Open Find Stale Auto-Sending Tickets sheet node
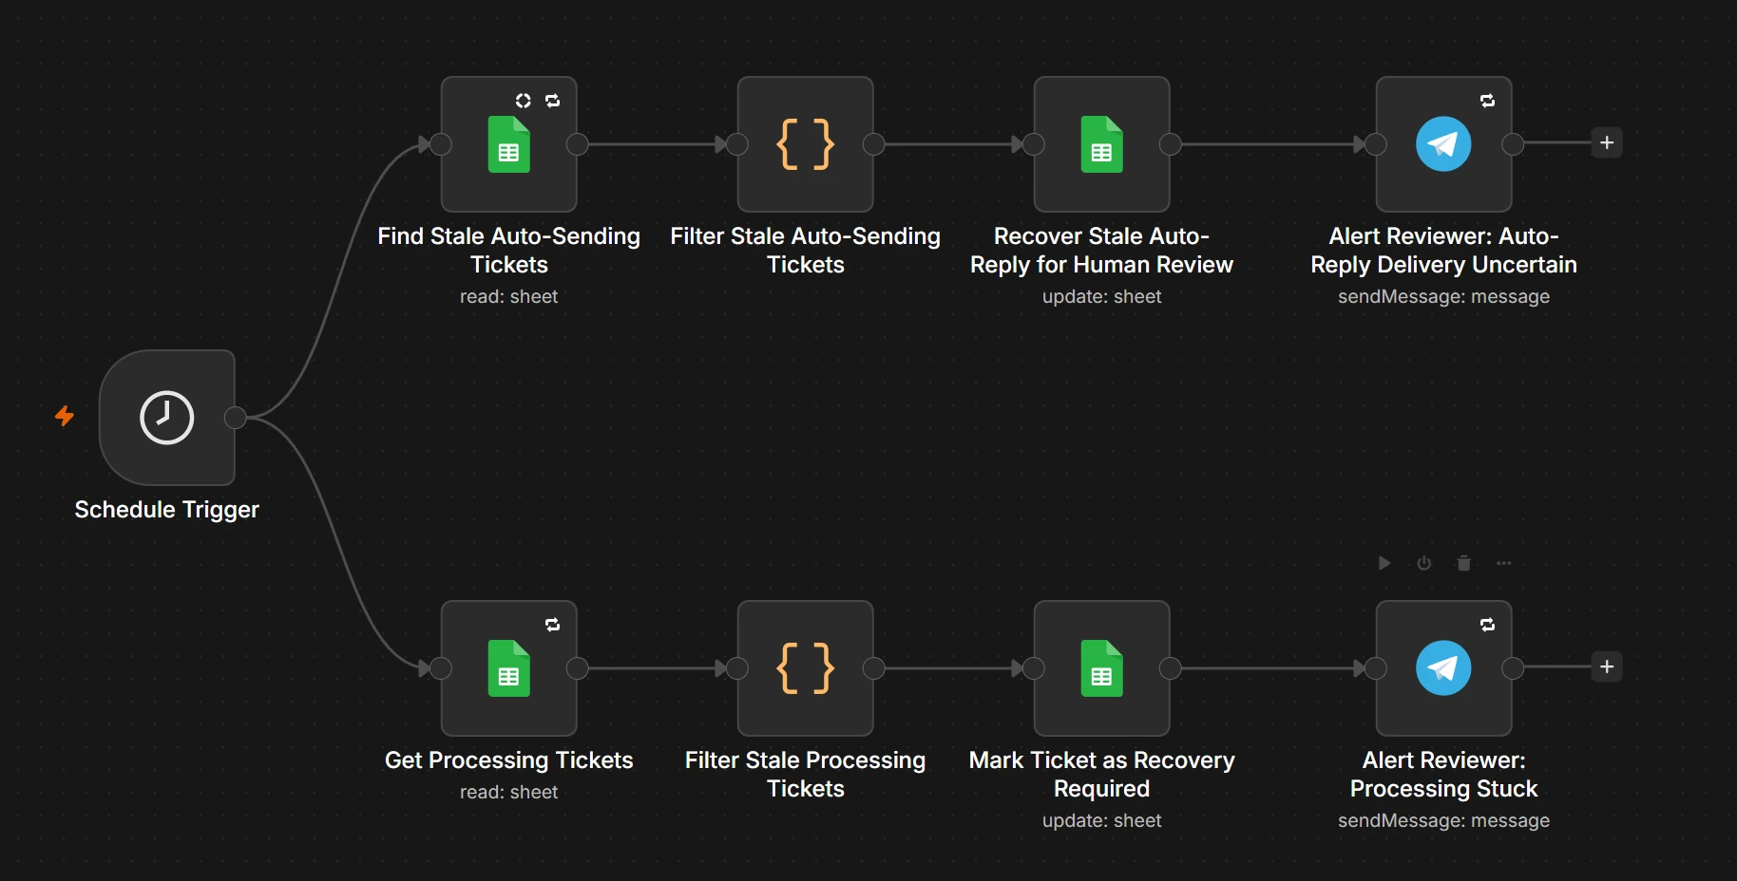The image size is (1737, 881). [509, 144]
